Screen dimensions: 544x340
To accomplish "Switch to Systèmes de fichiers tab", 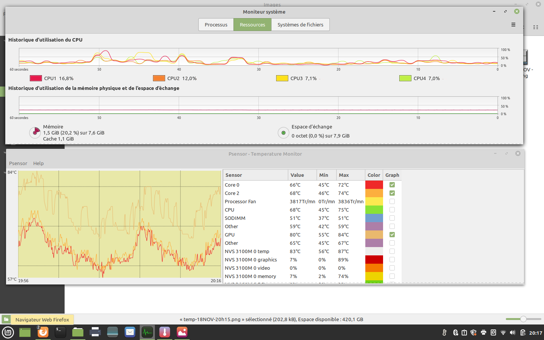I will point(300,25).
